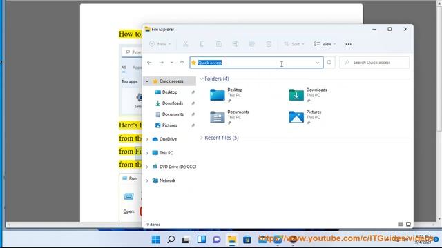Click the Search Quick access box

(374, 63)
